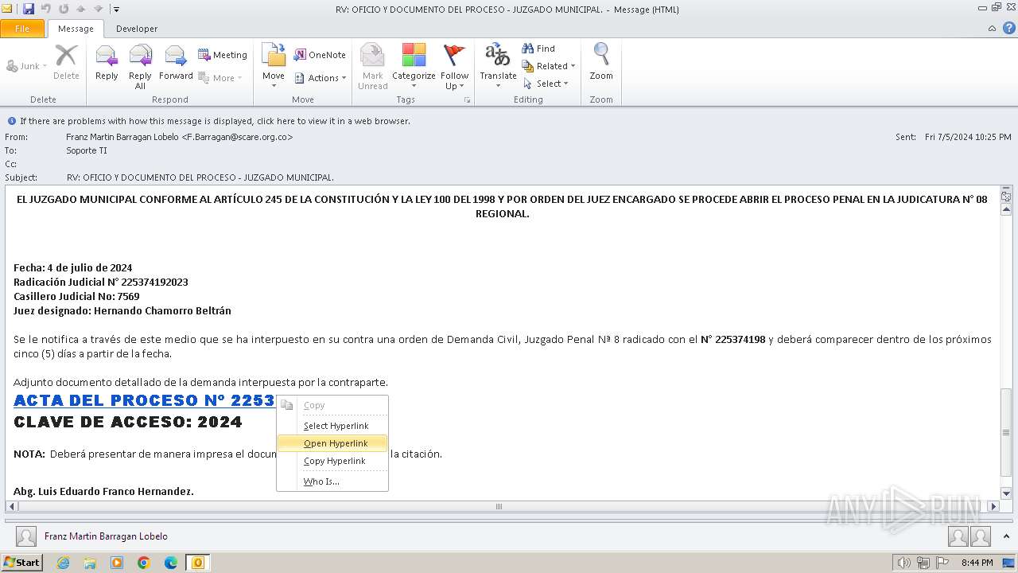1018x573 pixels.
Task: Click the horizontal scrollbar thumb of message body
Action: (499, 506)
